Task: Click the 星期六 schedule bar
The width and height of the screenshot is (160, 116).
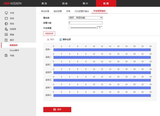Action: [102, 88]
